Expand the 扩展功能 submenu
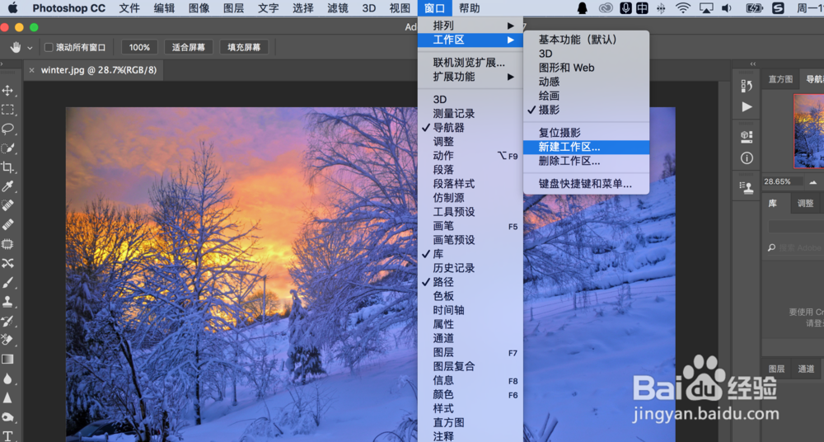The height and width of the screenshot is (442, 824). coord(471,77)
